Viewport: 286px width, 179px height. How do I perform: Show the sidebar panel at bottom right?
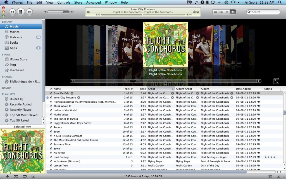tap(278, 176)
